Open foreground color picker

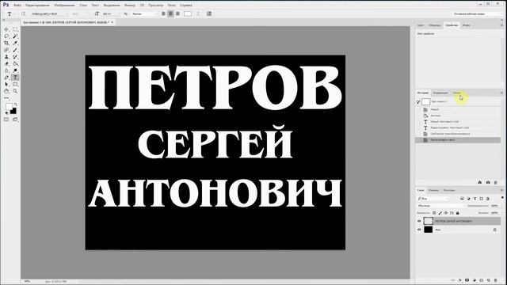pyautogui.click(x=9, y=107)
